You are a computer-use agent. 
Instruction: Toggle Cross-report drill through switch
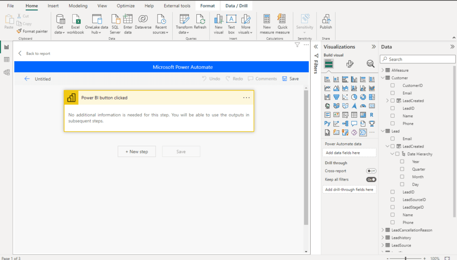[x=371, y=171]
